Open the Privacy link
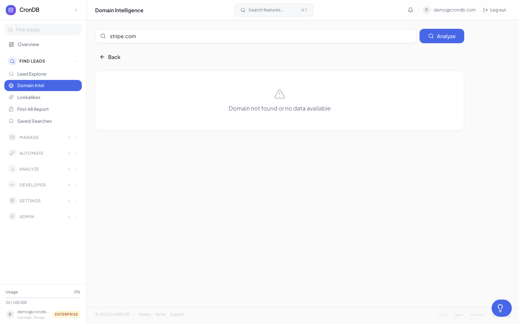Image resolution: width=519 pixels, height=324 pixels. click(145, 314)
